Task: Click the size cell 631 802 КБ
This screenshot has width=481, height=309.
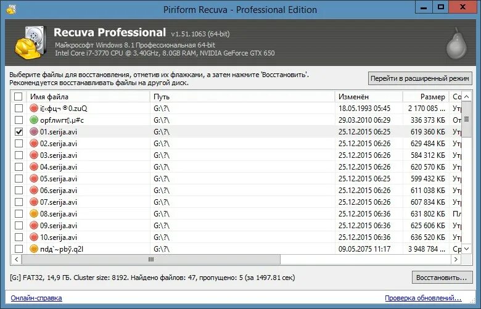Action: click(x=427, y=214)
